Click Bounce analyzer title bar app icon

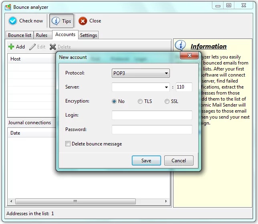(x=8, y=7)
